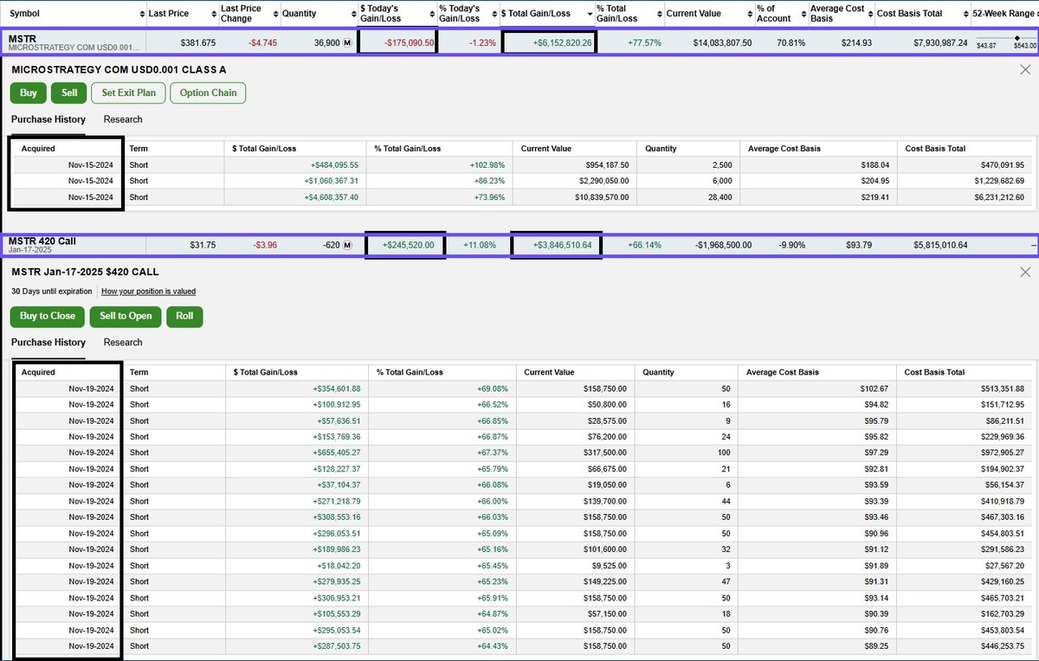The width and height of the screenshot is (1039, 661).
Task: Click the call's total gain +$3,846,510.64
Action: 562,246
